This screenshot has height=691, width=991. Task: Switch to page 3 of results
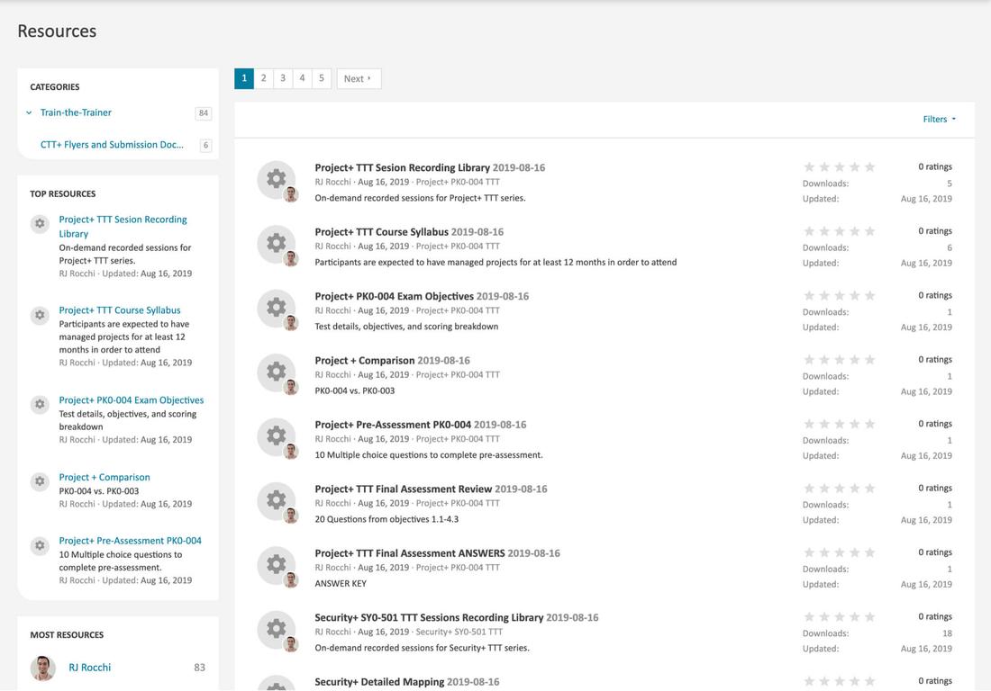(x=282, y=78)
